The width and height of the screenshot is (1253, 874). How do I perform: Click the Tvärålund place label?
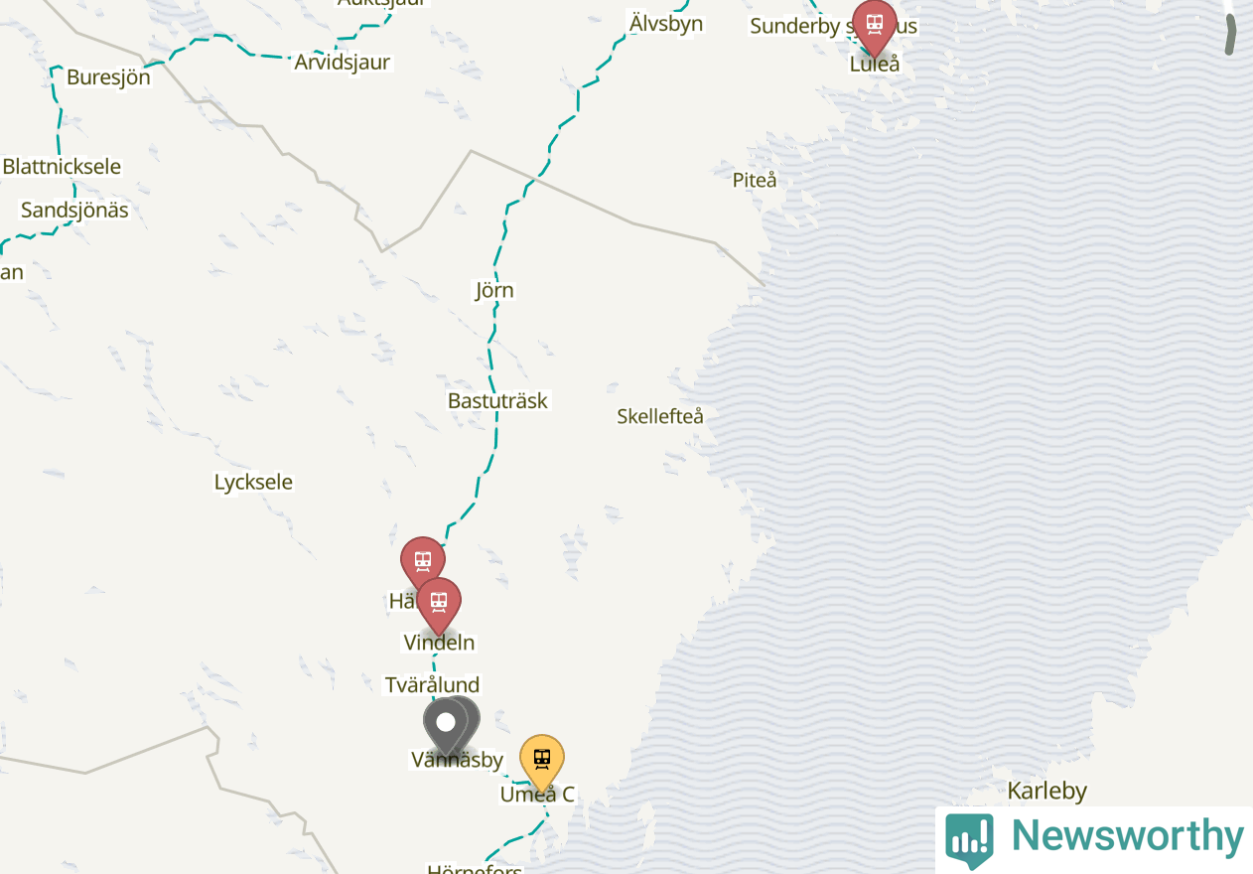click(x=432, y=684)
